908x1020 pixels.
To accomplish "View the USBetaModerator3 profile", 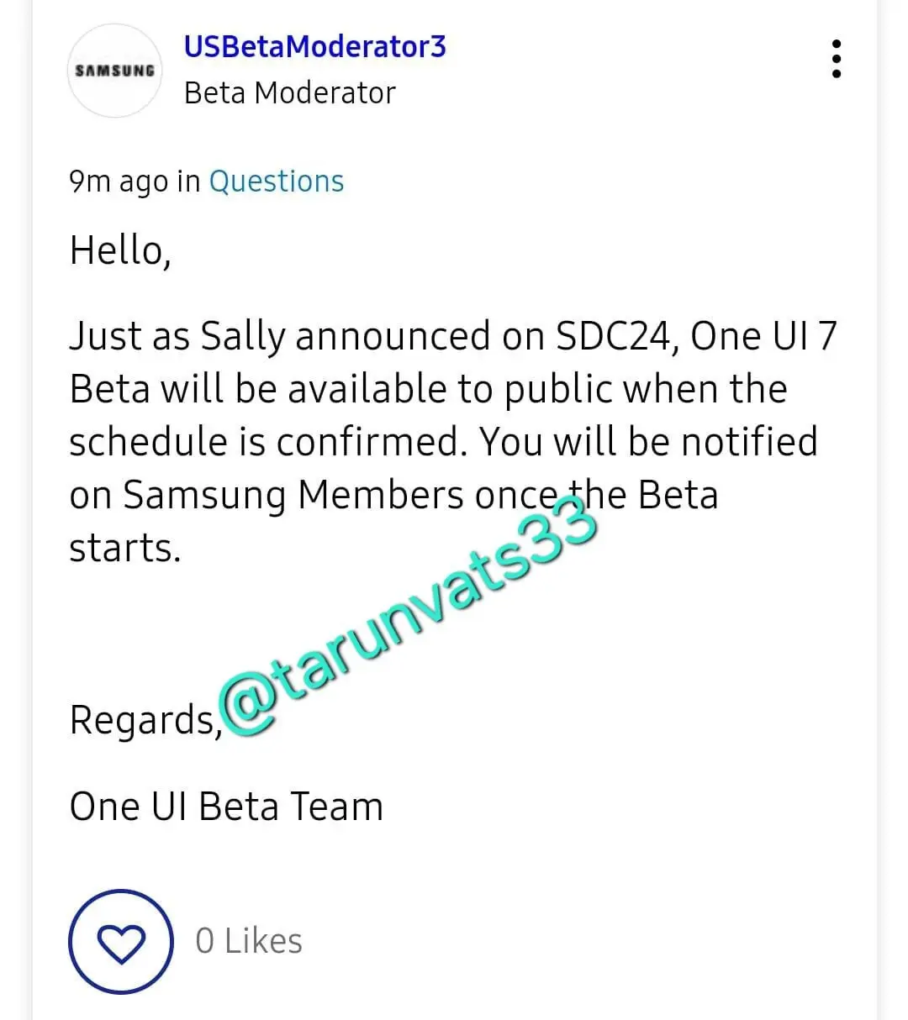I will click(314, 46).
